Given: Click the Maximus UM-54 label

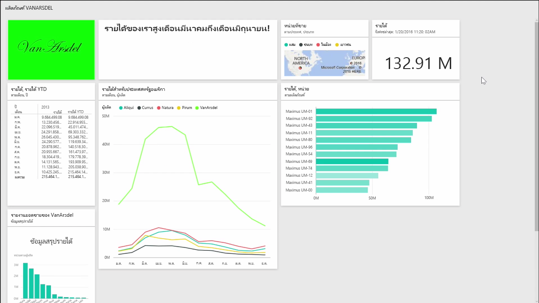Looking at the screenshot, I should (299, 154).
